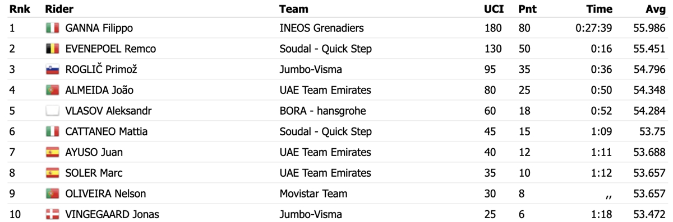The height and width of the screenshot is (222, 673).
Task: Open BORA - hansgrohe team link
Action: pos(322,111)
